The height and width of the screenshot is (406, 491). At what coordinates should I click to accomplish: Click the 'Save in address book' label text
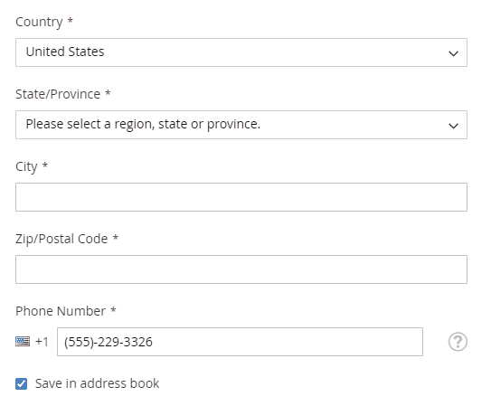point(97,383)
